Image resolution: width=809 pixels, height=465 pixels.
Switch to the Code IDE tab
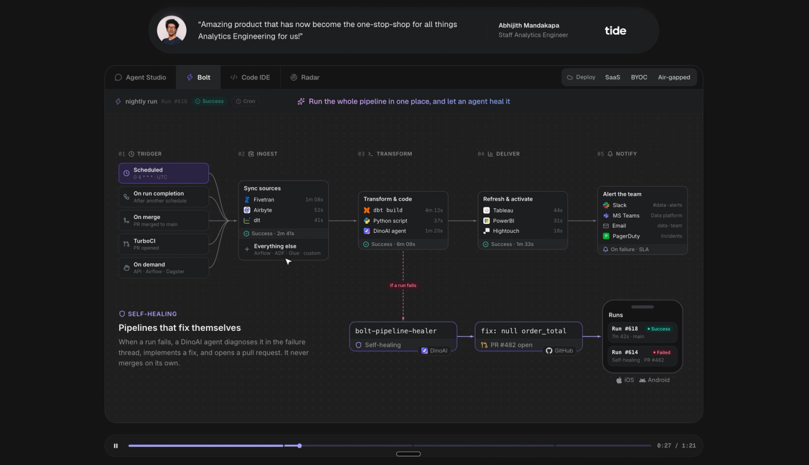pos(250,78)
